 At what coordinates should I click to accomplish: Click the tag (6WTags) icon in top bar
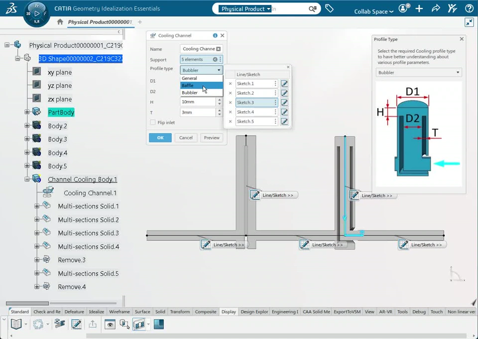point(329,8)
